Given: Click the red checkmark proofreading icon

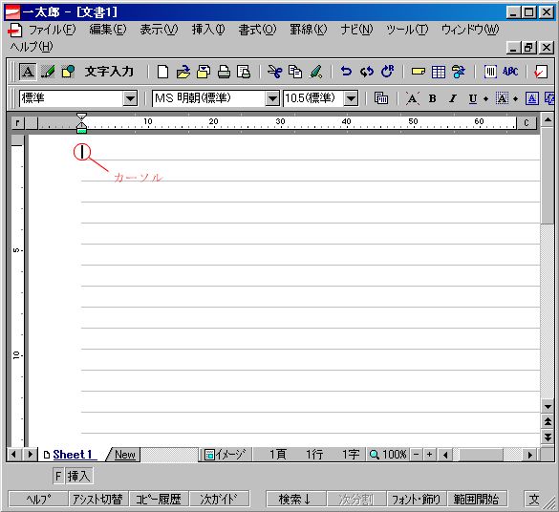Looking at the screenshot, I should point(541,72).
